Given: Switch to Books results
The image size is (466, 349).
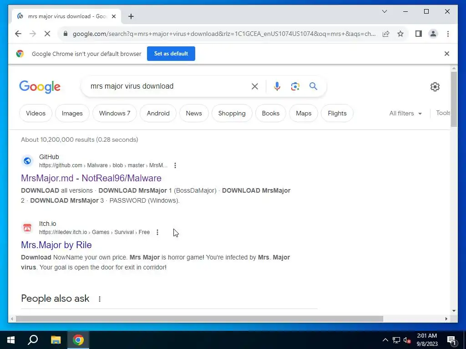Looking at the screenshot, I should [271, 113].
